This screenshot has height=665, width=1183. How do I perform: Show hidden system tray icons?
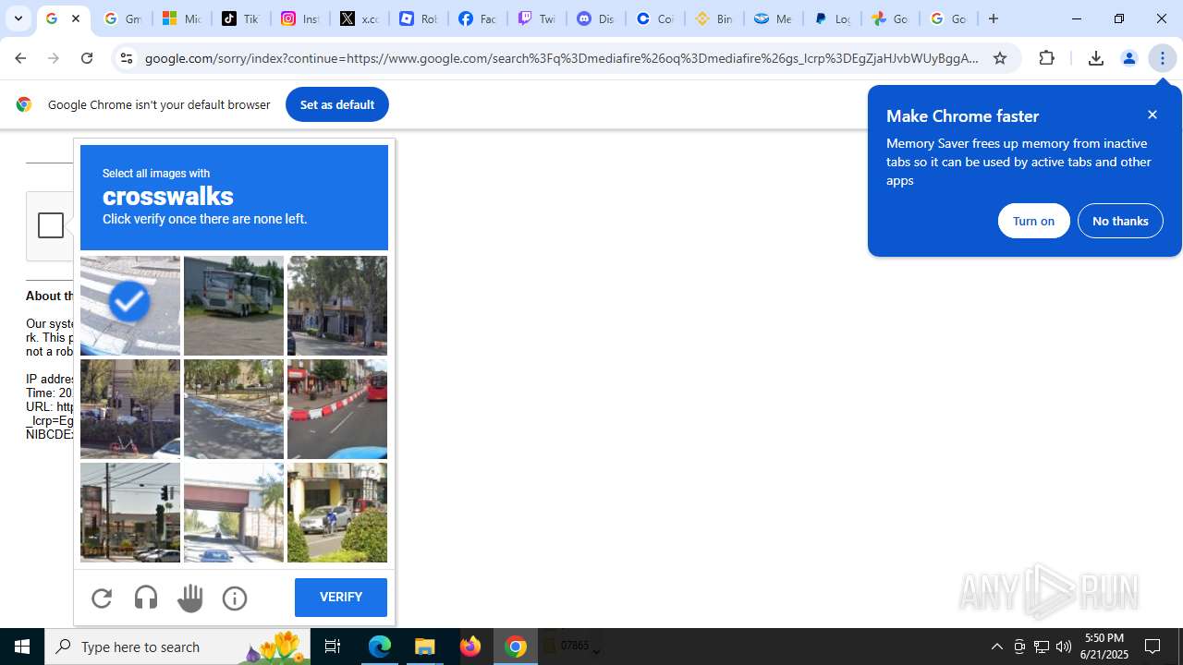point(996,647)
